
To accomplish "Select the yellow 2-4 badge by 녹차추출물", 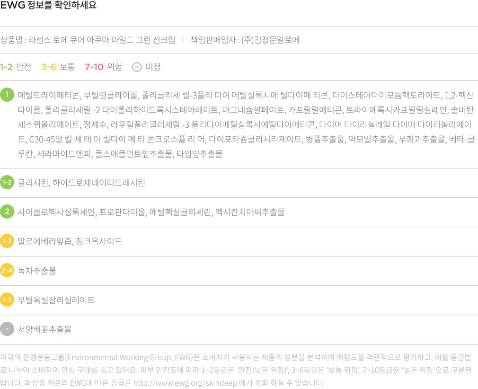I will click(7, 271).
